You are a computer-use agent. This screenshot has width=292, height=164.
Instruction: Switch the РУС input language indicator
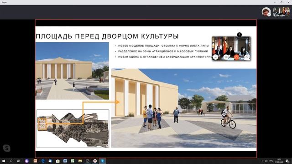271,161
